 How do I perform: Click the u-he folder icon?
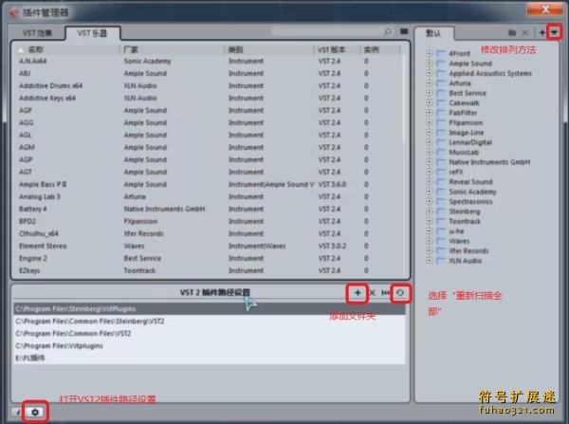tap(441, 231)
